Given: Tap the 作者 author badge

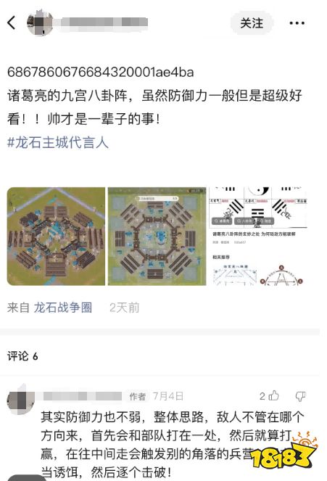Looking at the screenshot, I should pyautogui.click(x=137, y=396).
